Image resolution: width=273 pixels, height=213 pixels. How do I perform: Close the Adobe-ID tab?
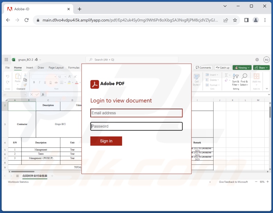69,9
